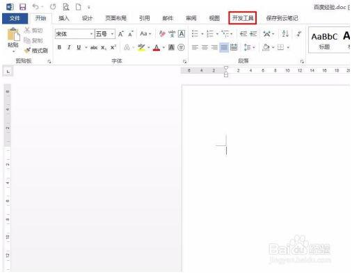Click the Increase Indent icon

(x=253, y=34)
